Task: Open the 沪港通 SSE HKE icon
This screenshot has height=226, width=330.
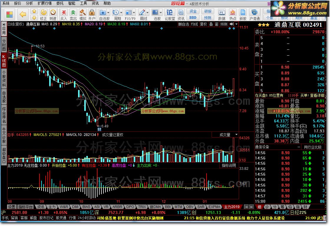Action: 255,14
